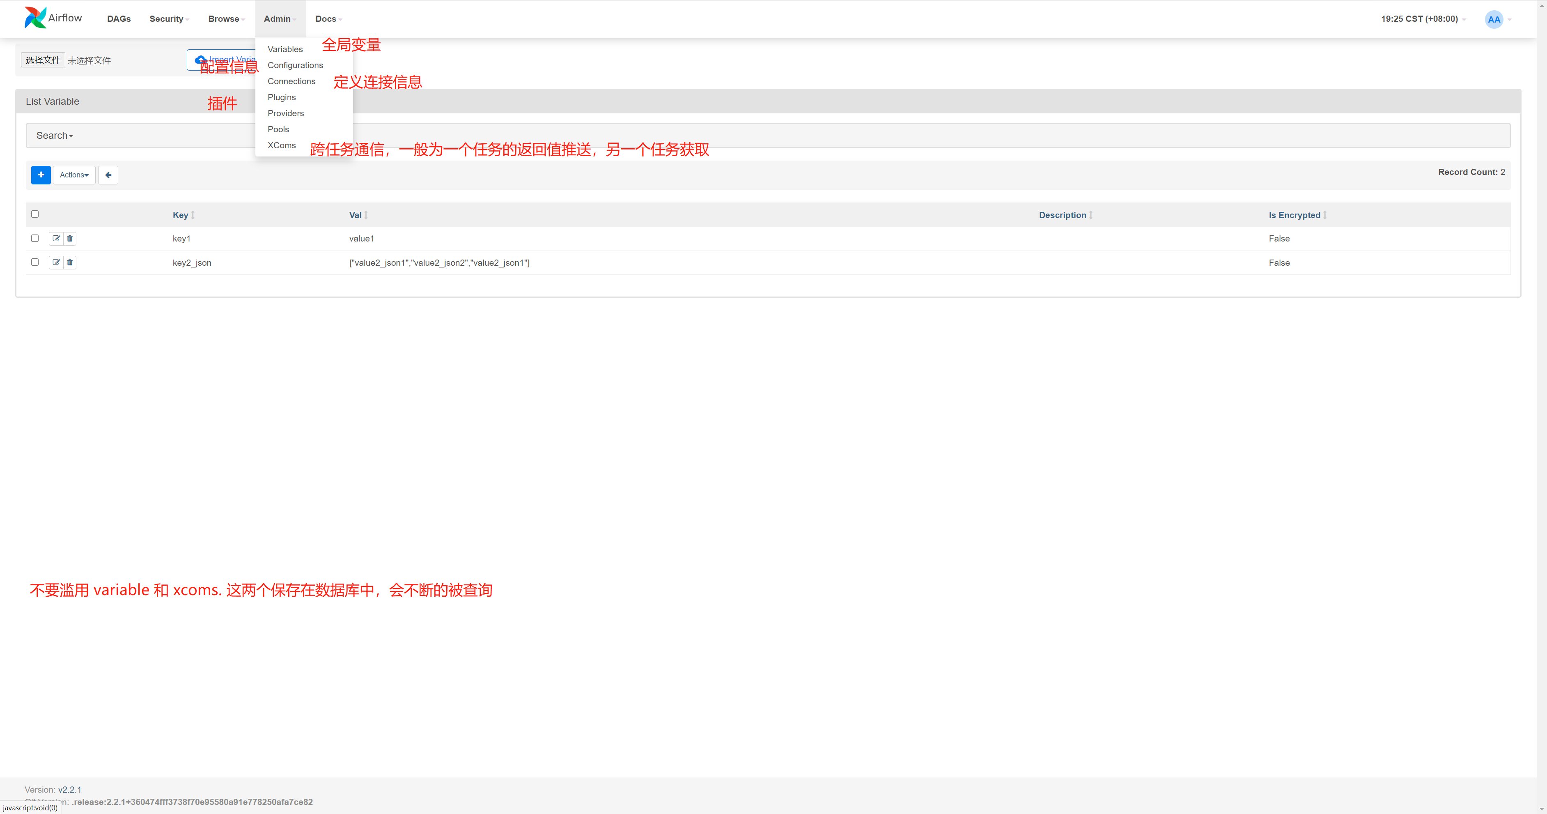The height and width of the screenshot is (814, 1547).
Task: Open key2_json for editing via pencil icon
Action: pyautogui.click(x=56, y=262)
